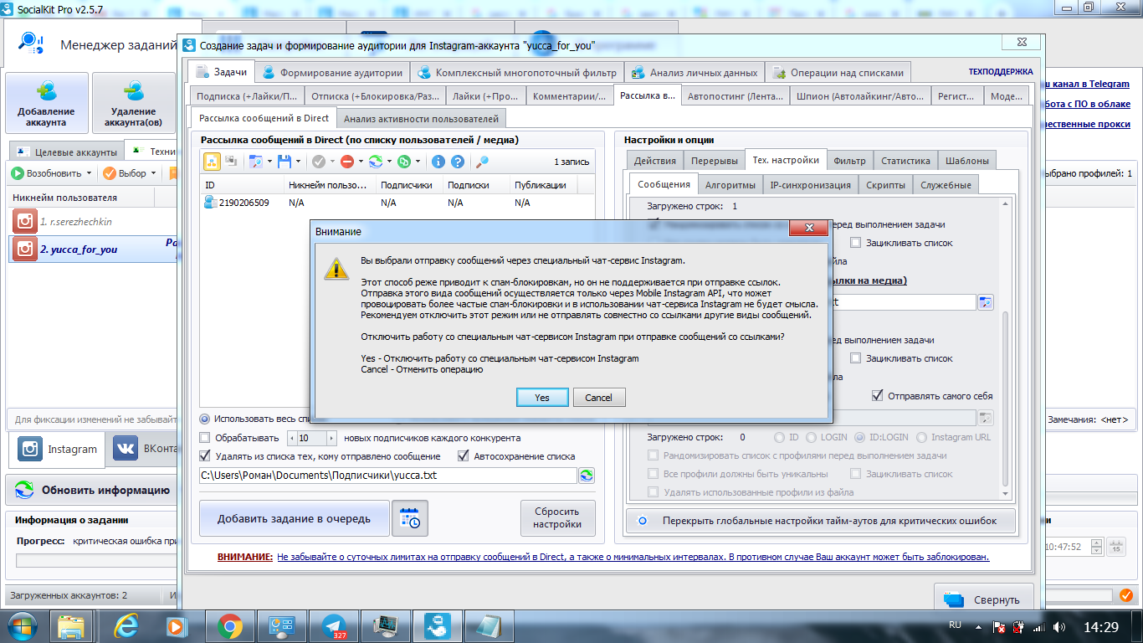Click Добавить задание в очередь button
The height and width of the screenshot is (643, 1143).
pyautogui.click(x=295, y=518)
